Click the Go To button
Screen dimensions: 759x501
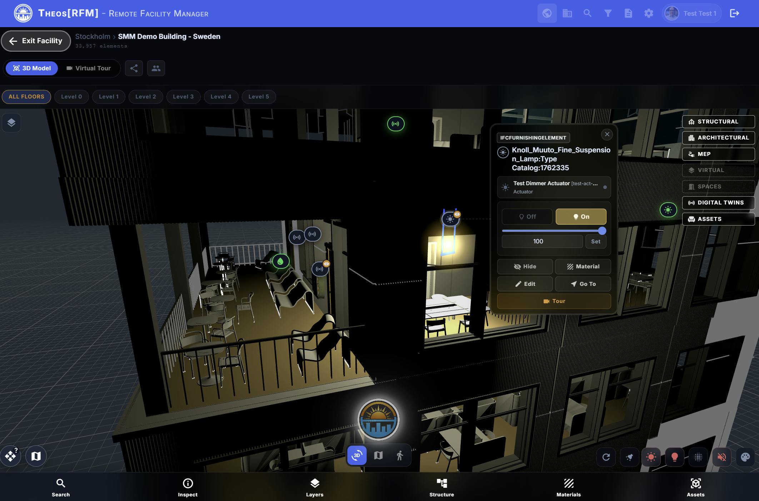click(583, 284)
